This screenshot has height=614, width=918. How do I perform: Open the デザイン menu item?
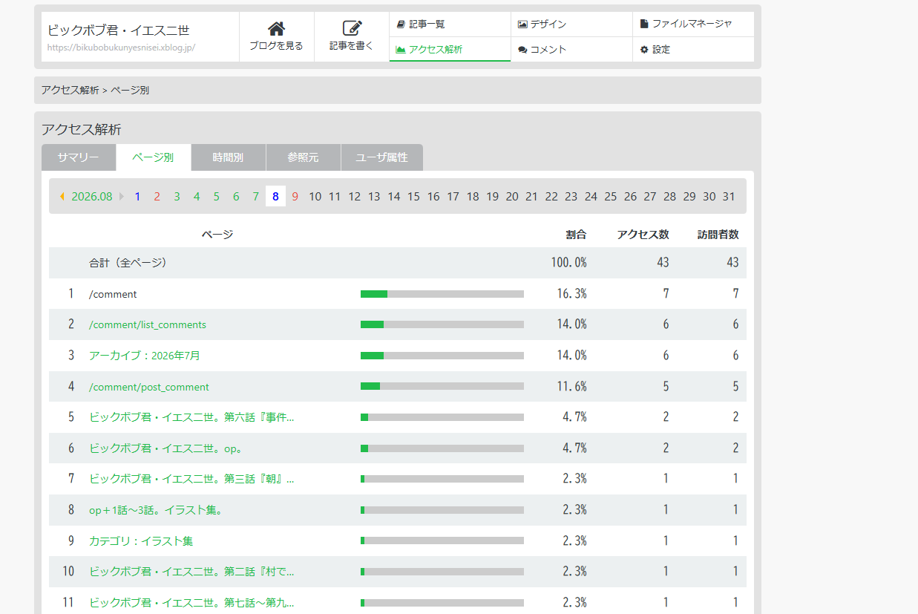tap(571, 24)
